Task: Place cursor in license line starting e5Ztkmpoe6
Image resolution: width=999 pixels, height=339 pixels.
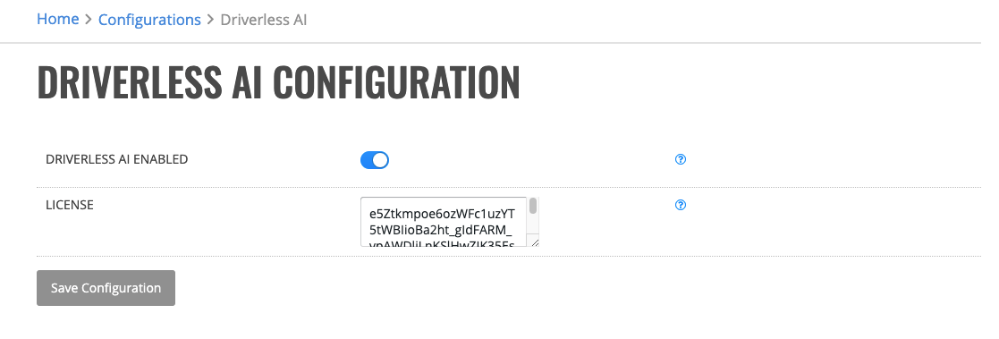Action: [x=442, y=214]
